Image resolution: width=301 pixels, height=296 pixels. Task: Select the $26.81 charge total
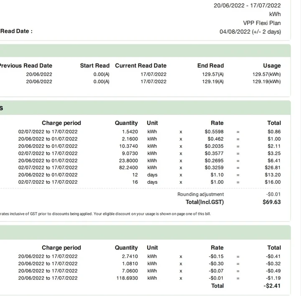pyautogui.click(x=273, y=168)
